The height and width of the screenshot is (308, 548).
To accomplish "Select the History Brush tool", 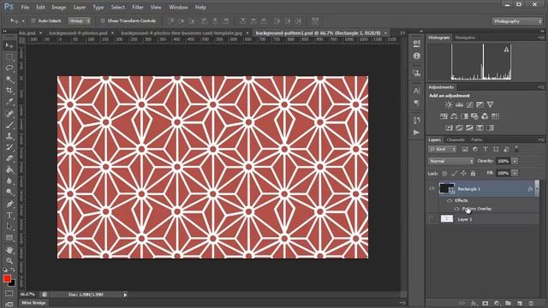I will 9,147.
